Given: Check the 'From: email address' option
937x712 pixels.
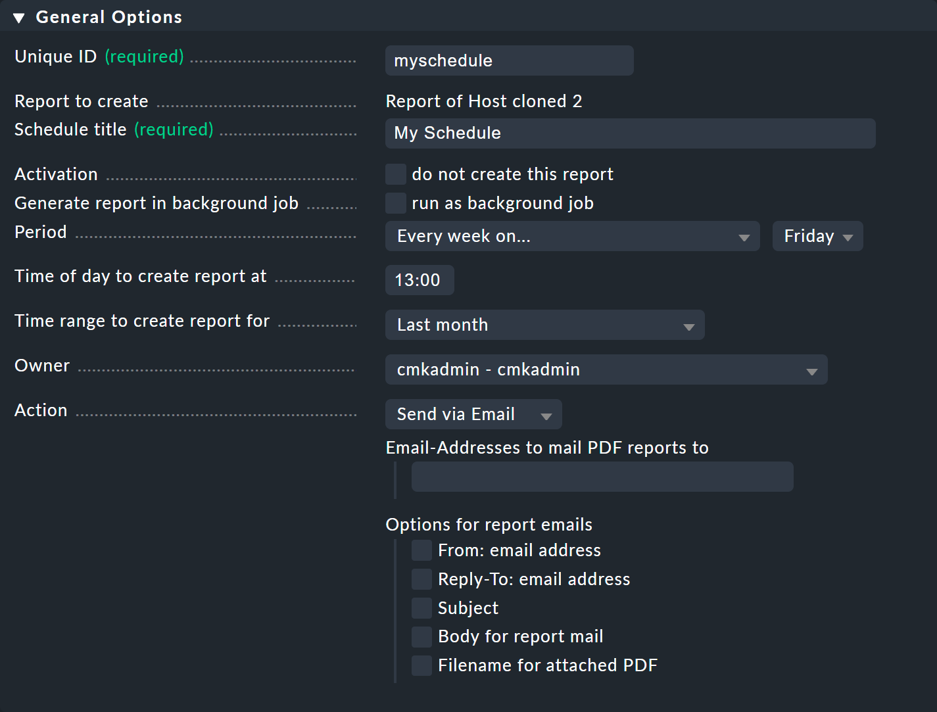Looking at the screenshot, I should pos(421,550).
